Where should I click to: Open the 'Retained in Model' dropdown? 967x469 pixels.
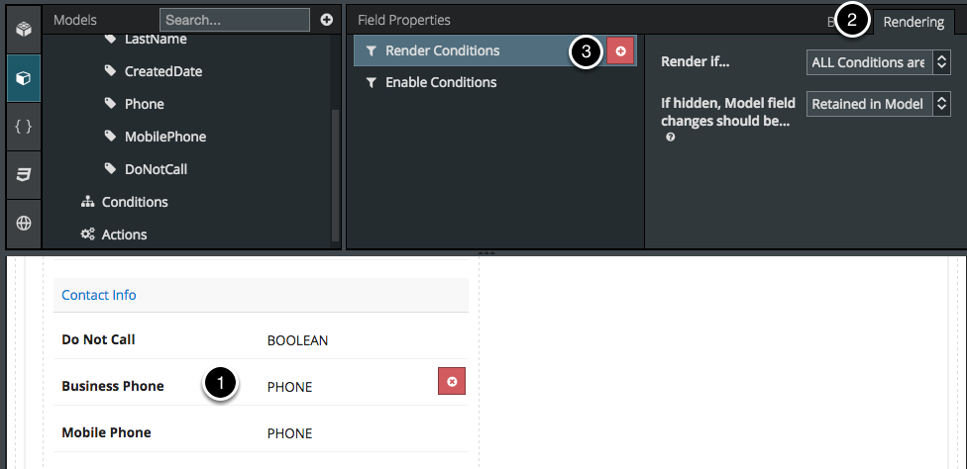tap(879, 104)
